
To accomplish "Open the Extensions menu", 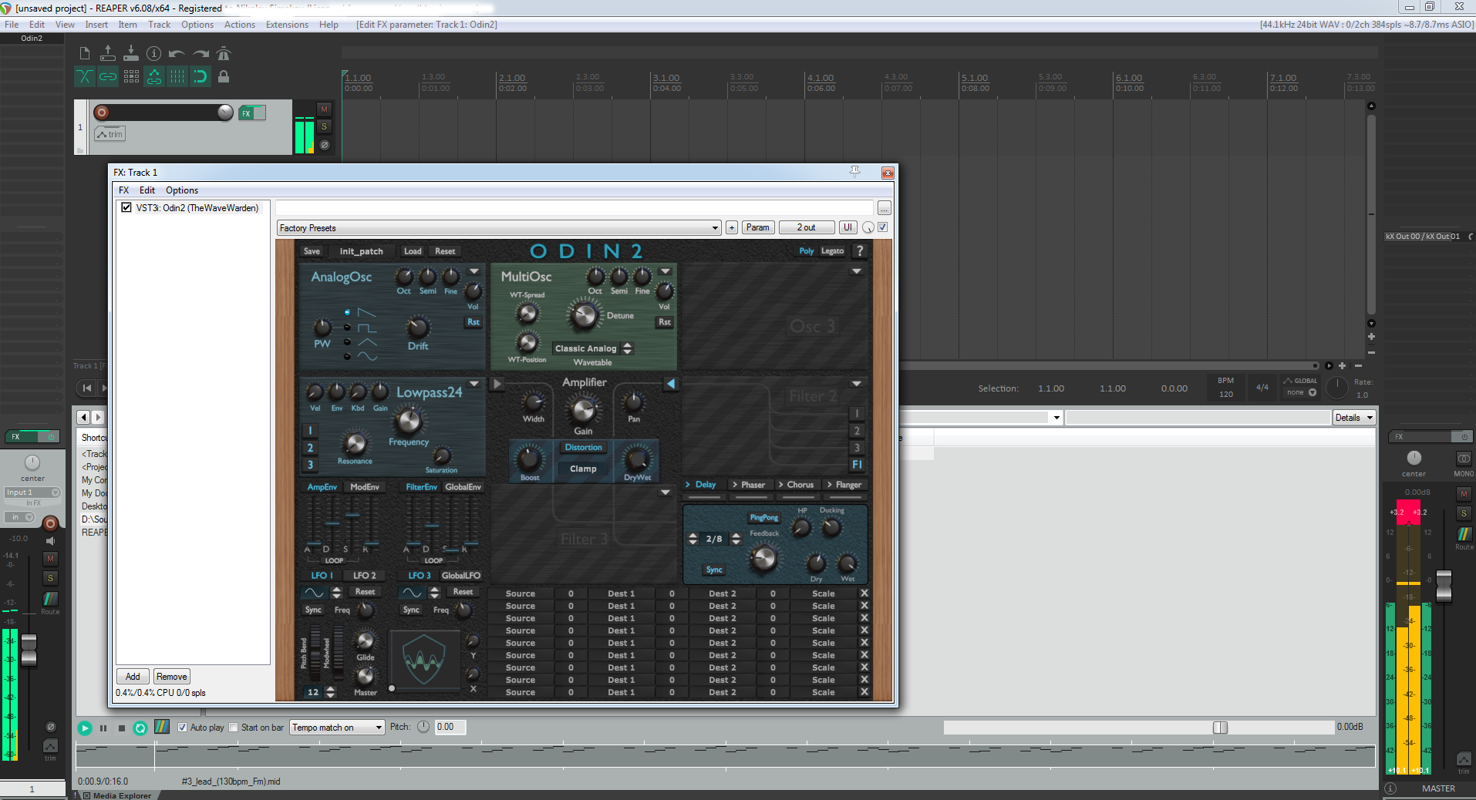I will tap(287, 25).
